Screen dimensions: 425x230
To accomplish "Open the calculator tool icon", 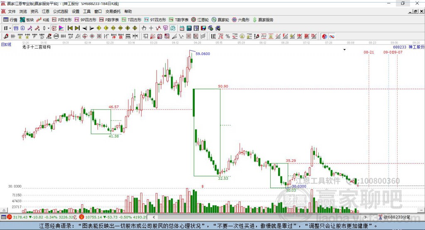I will (x=189, y=28).
